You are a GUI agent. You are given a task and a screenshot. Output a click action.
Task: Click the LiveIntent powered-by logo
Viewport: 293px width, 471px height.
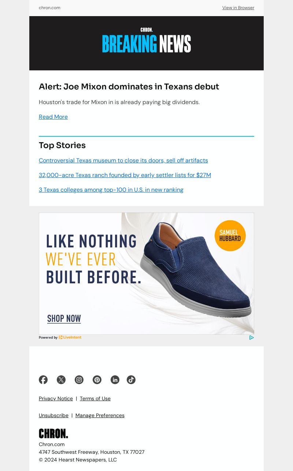70,337
